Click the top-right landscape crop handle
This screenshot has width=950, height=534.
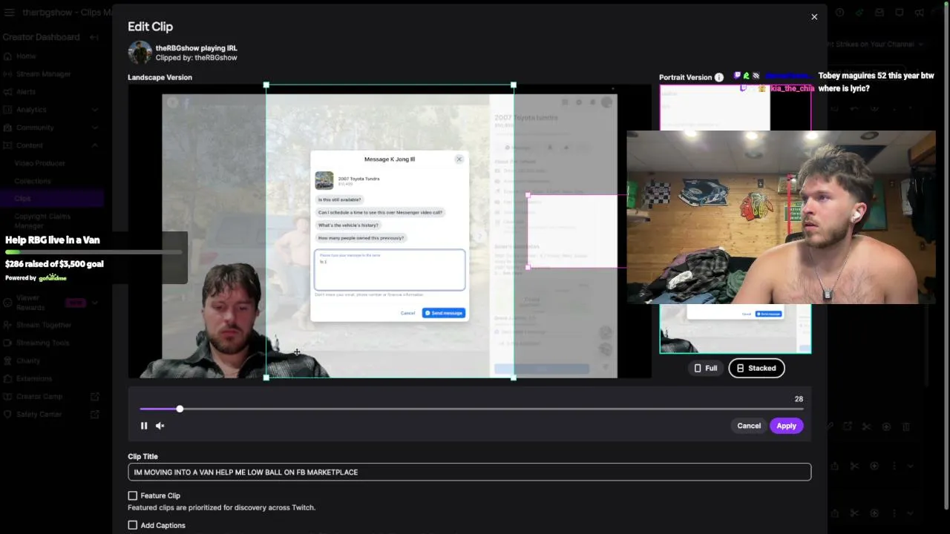[514, 85]
